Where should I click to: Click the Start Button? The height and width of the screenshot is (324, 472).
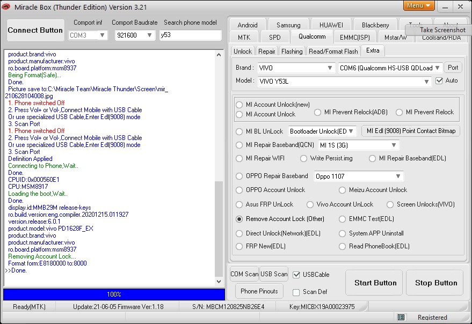(x=375, y=283)
